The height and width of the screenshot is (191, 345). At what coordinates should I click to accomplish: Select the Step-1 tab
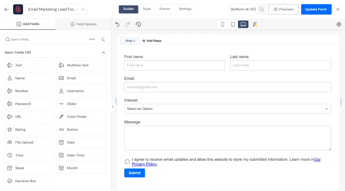click(x=130, y=41)
